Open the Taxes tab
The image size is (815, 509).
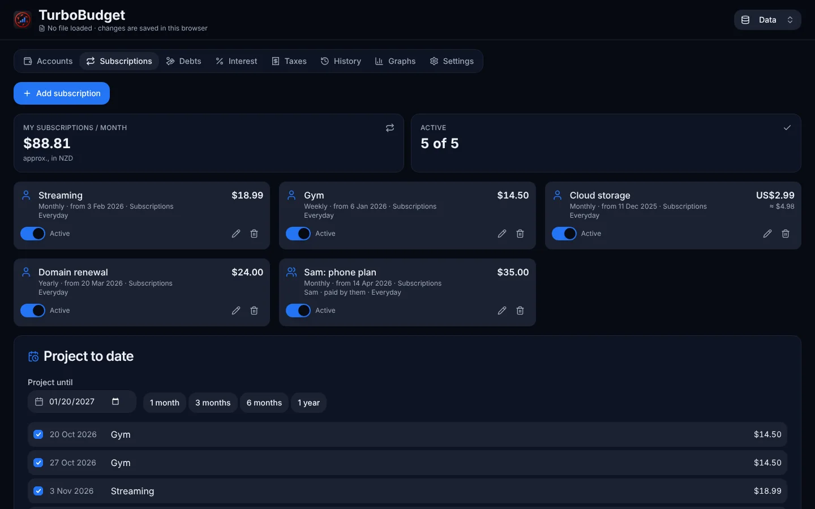pos(289,61)
